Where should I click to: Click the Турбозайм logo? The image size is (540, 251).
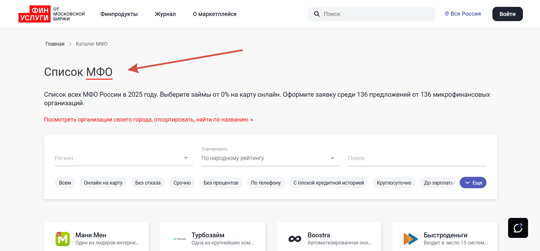(x=179, y=239)
